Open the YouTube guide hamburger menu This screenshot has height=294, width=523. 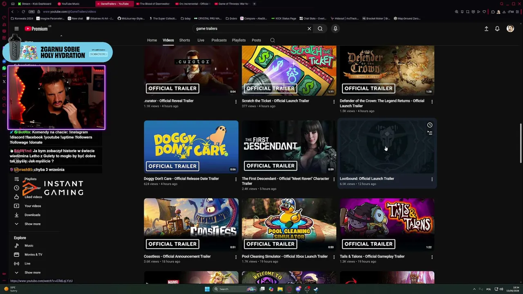point(16,29)
